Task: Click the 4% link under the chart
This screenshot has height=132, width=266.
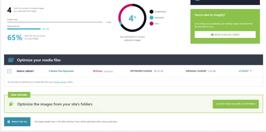Action: click(136, 37)
